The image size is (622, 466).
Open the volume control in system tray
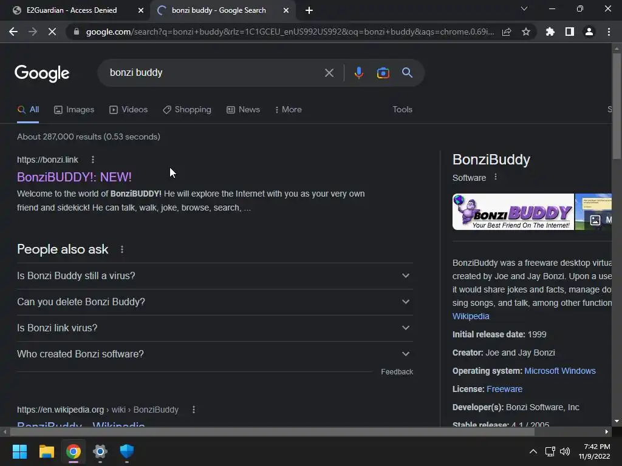coord(565,451)
